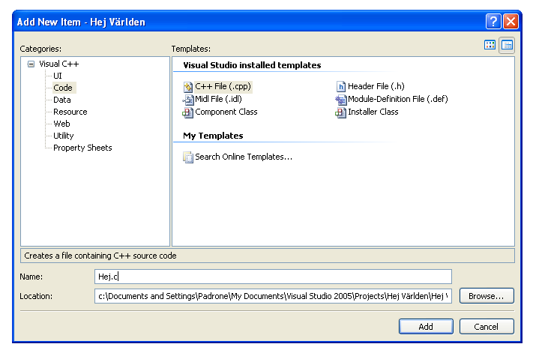Pick the Module-Definition File (.def) icon
This screenshot has height=356, width=536.
coord(341,100)
